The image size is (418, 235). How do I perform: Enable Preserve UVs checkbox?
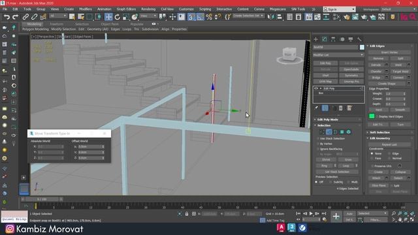click(372, 166)
